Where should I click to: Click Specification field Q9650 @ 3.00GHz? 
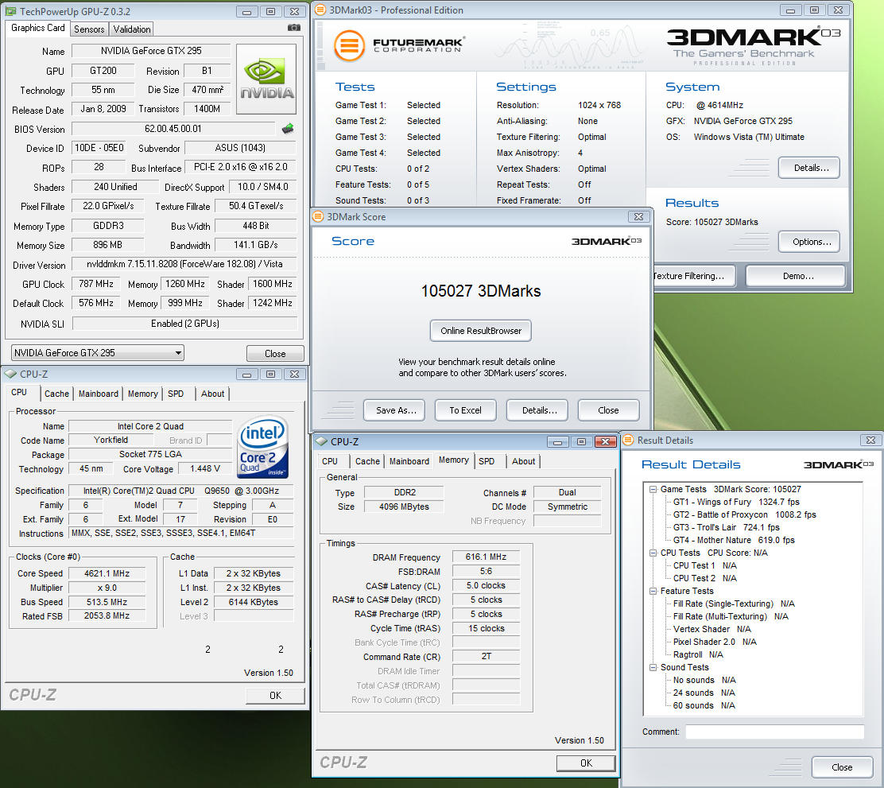coord(180,491)
